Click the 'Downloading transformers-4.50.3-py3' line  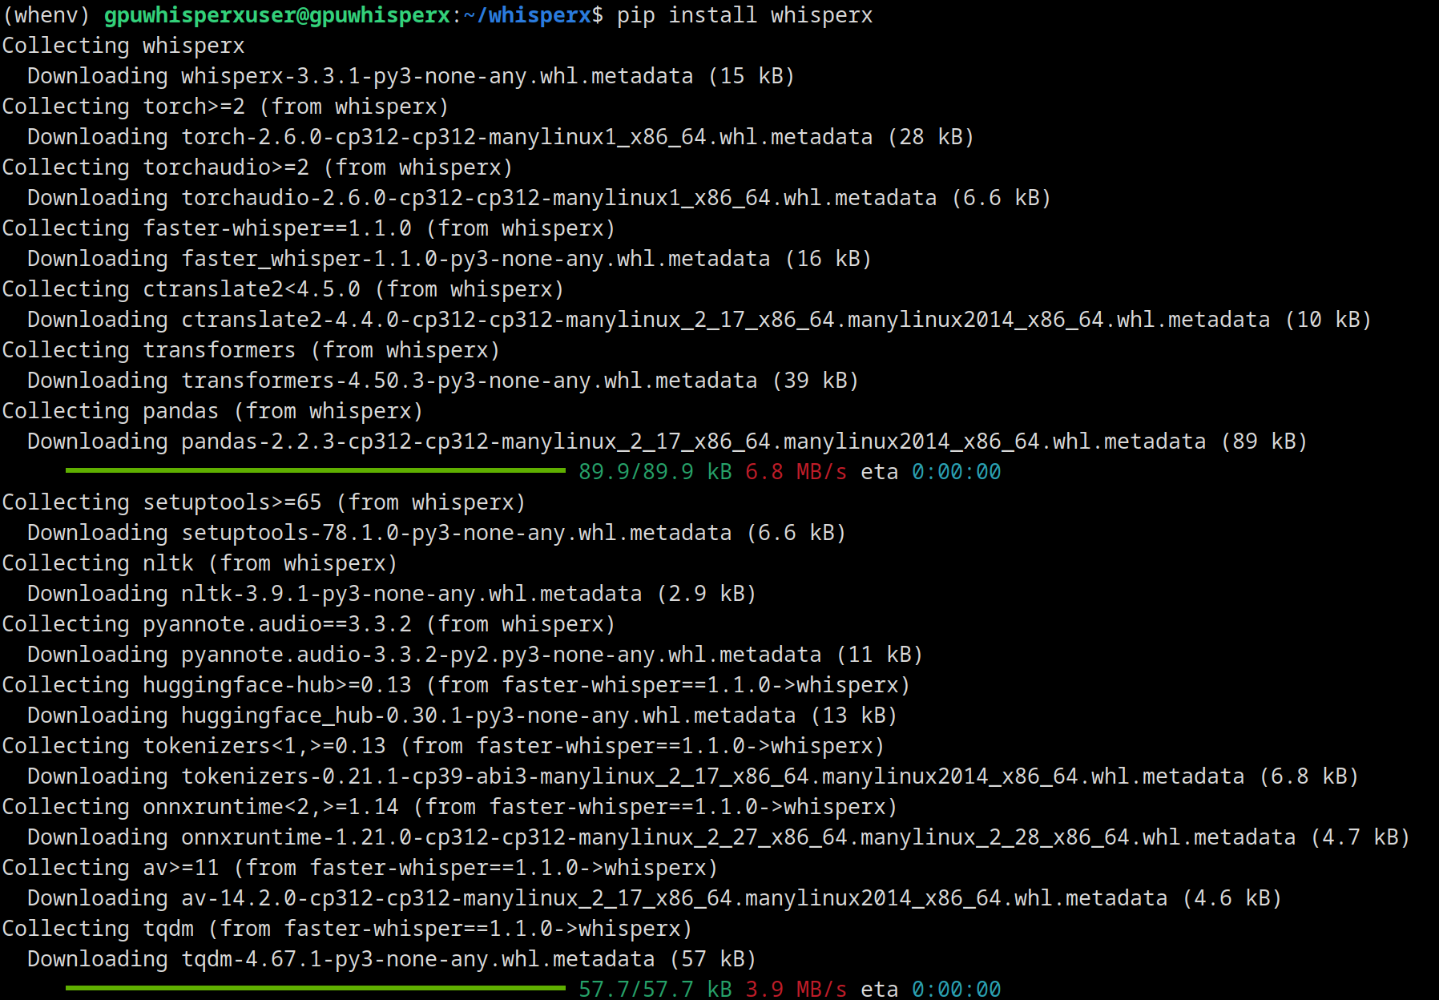coord(443,381)
